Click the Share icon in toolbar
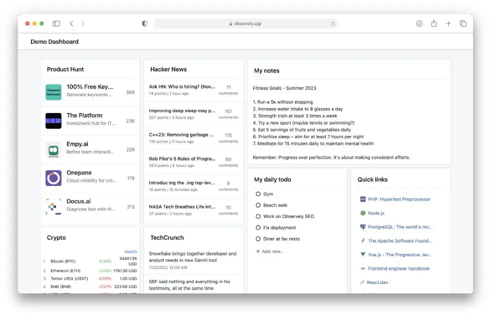The width and height of the screenshot is (491, 315). (x=434, y=23)
